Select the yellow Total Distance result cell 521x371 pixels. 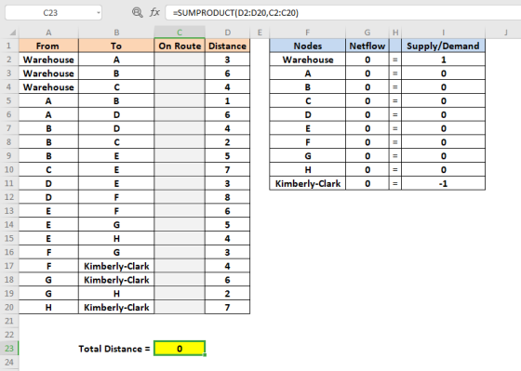pos(180,349)
